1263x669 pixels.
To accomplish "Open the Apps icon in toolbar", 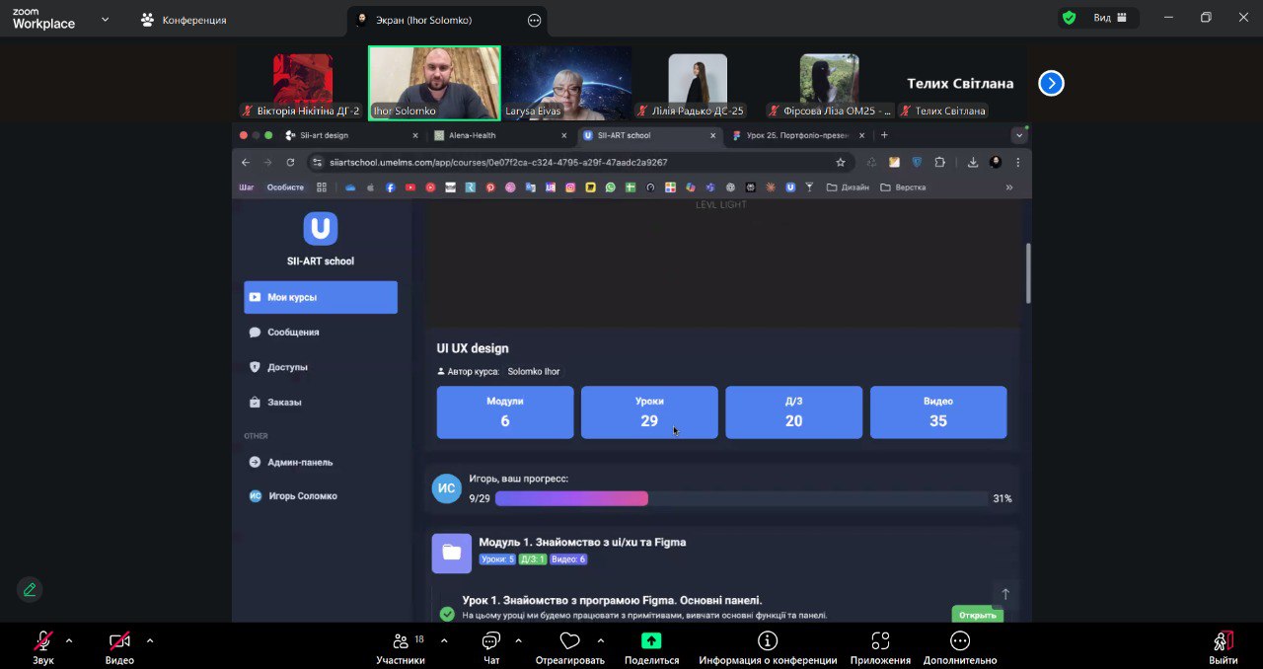I will point(880,641).
